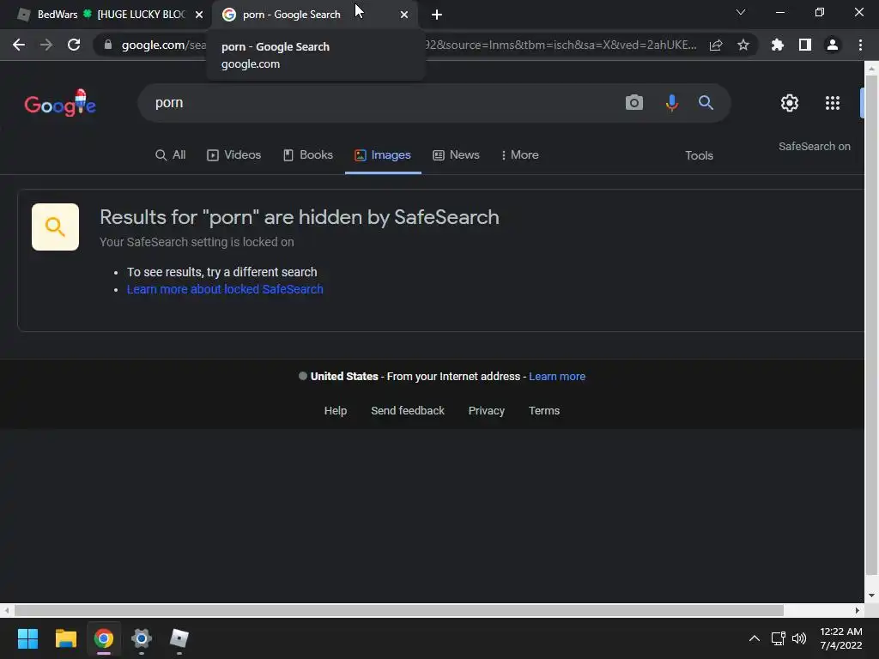Open the Extensions puzzle icon
The width and height of the screenshot is (879, 659).
(777, 45)
